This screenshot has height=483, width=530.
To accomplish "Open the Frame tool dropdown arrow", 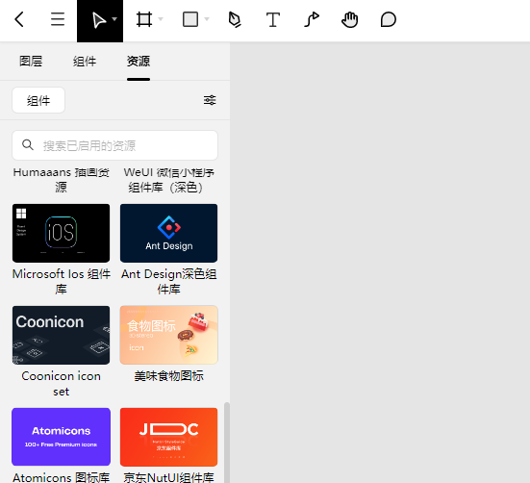I will (x=161, y=19).
